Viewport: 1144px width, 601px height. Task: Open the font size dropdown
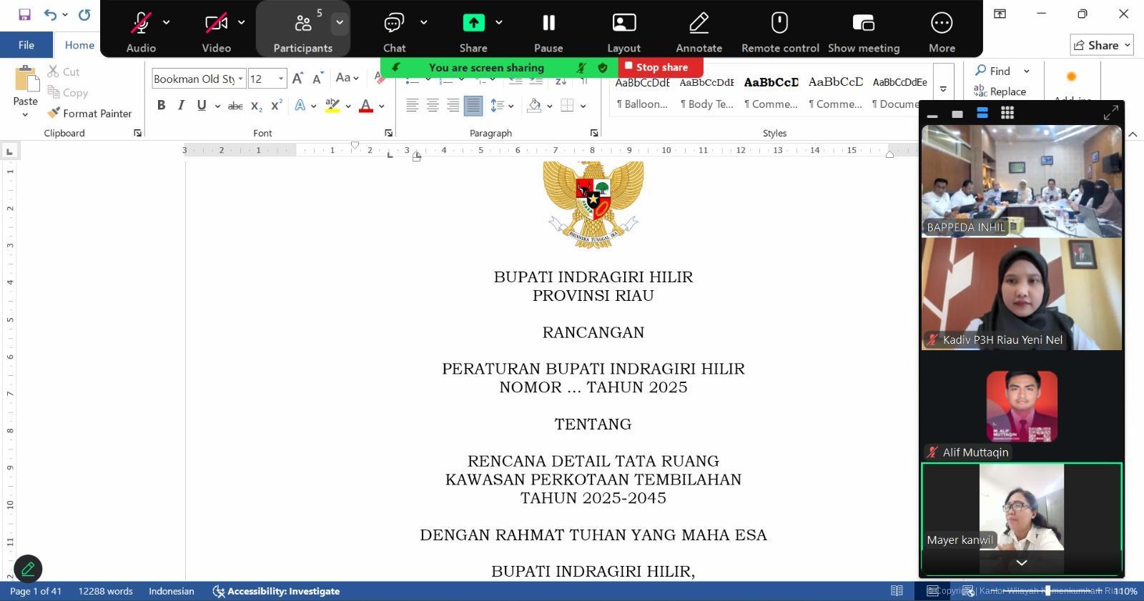[281, 79]
